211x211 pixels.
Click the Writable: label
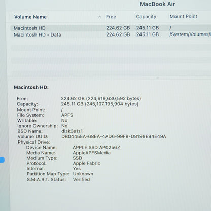pyautogui.click(x=27, y=121)
